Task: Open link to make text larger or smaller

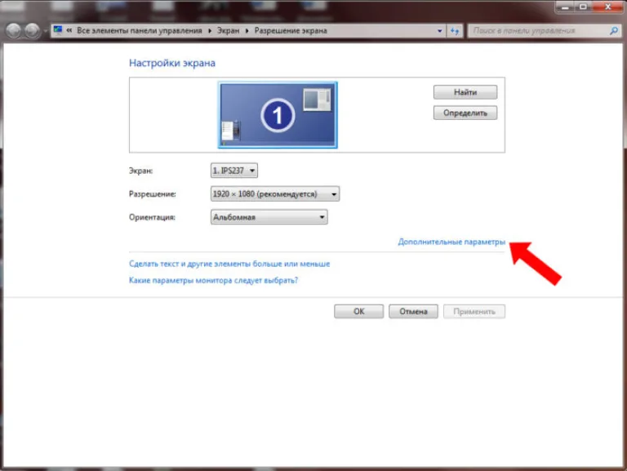Action: click(x=229, y=264)
